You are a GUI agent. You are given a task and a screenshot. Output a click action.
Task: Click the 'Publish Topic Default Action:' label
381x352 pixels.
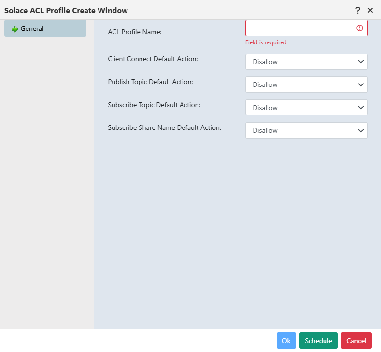click(150, 82)
